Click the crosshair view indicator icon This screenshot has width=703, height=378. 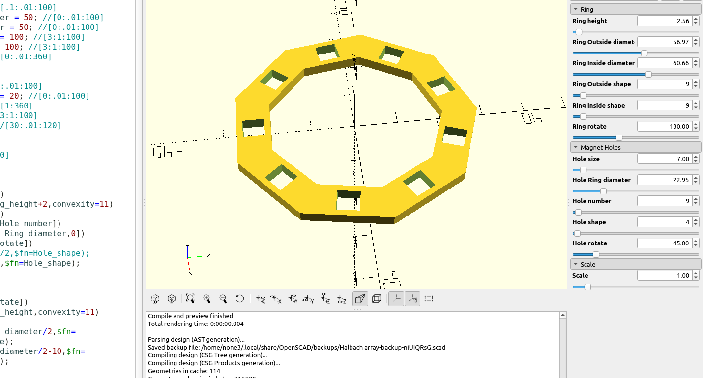point(429,298)
